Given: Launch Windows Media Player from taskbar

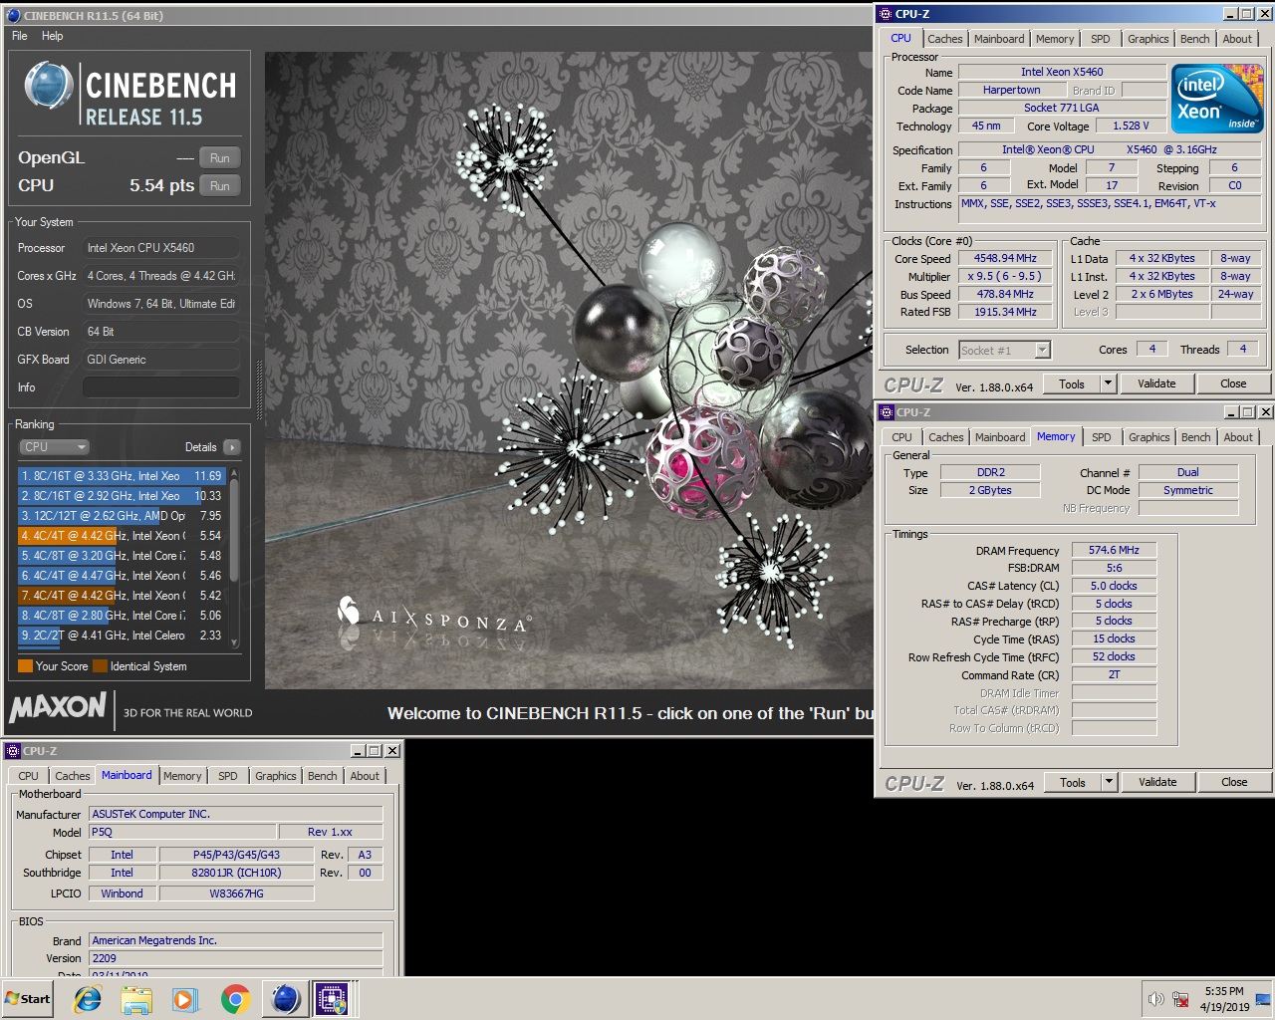Looking at the screenshot, I should 185,999.
